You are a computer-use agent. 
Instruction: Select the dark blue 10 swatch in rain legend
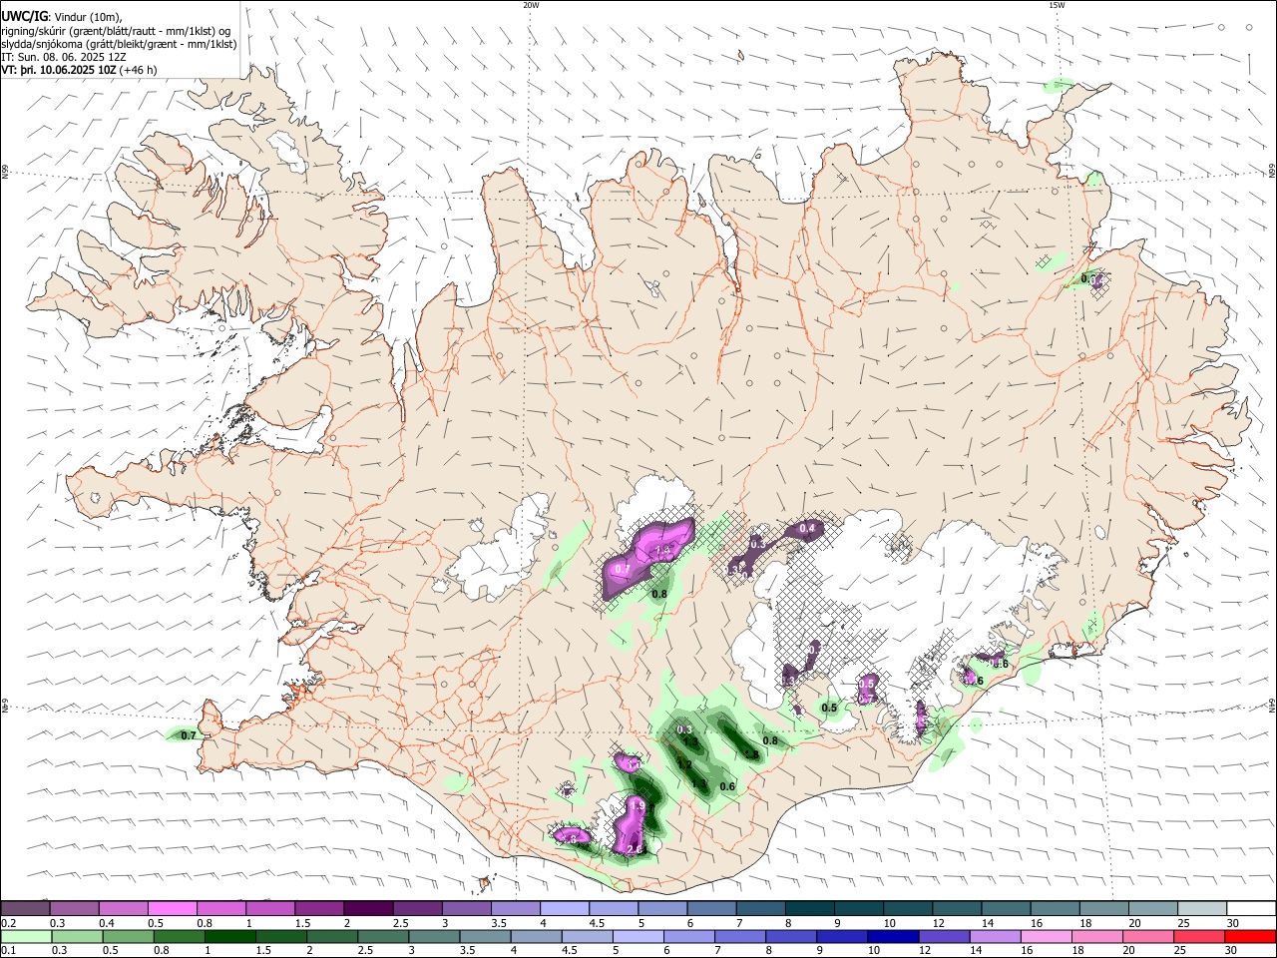pos(893,937)
